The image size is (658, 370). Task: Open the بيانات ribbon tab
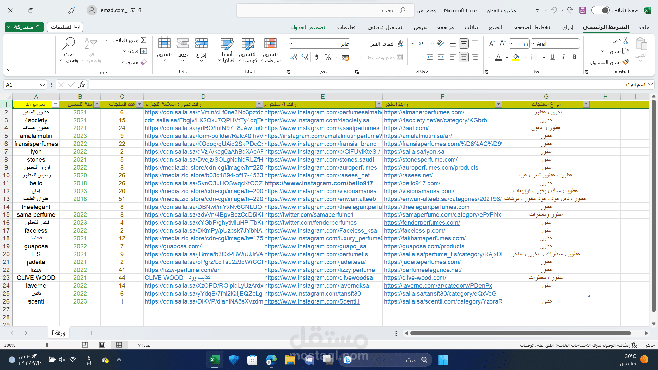click(471, 27)
